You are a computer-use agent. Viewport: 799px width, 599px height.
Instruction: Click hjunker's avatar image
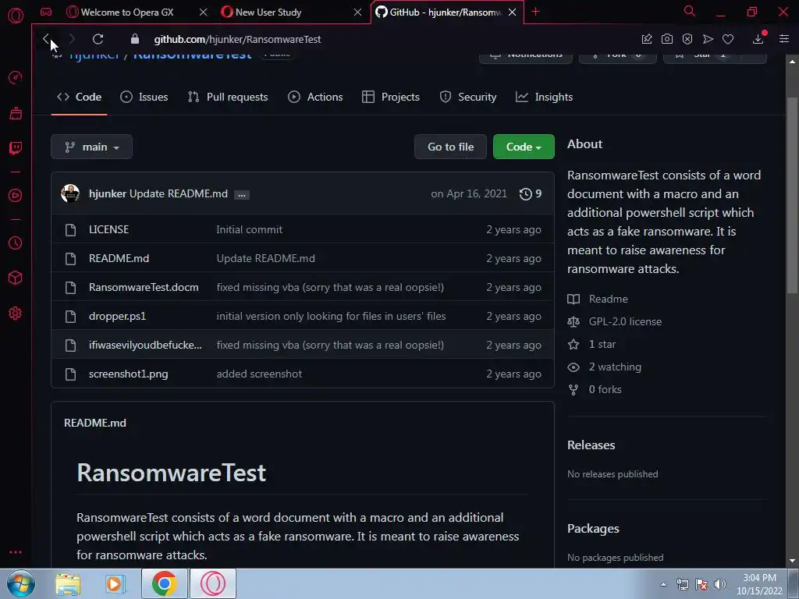70,193
